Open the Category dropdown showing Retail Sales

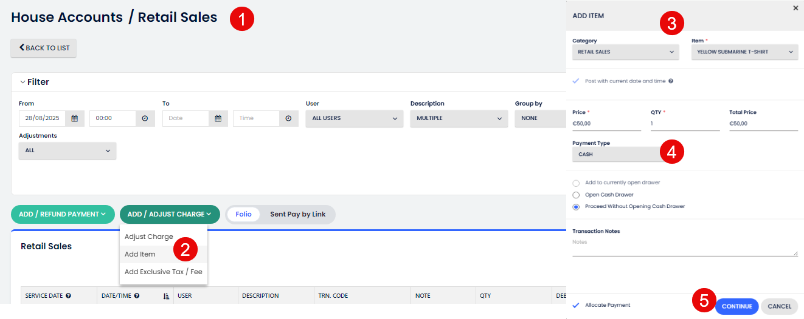pos(625,52)
